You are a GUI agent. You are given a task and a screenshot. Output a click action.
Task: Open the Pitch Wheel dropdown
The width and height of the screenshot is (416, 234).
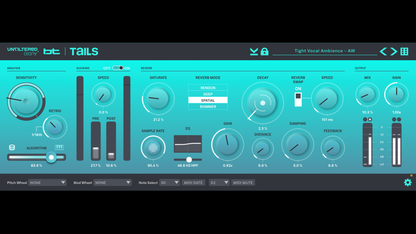pos(47,182)
